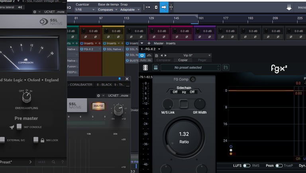Toggle Peak / TrueP meter switch
This screenshot has width=306, height=173.
click(279, 165)
